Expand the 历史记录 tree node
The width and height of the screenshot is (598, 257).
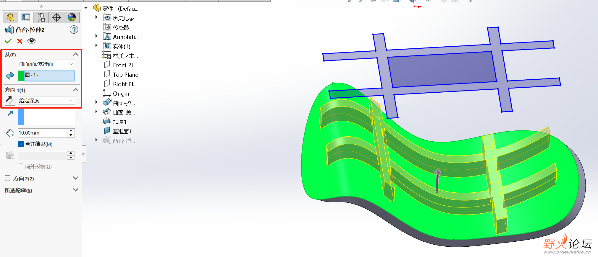(x=96, y=17)
